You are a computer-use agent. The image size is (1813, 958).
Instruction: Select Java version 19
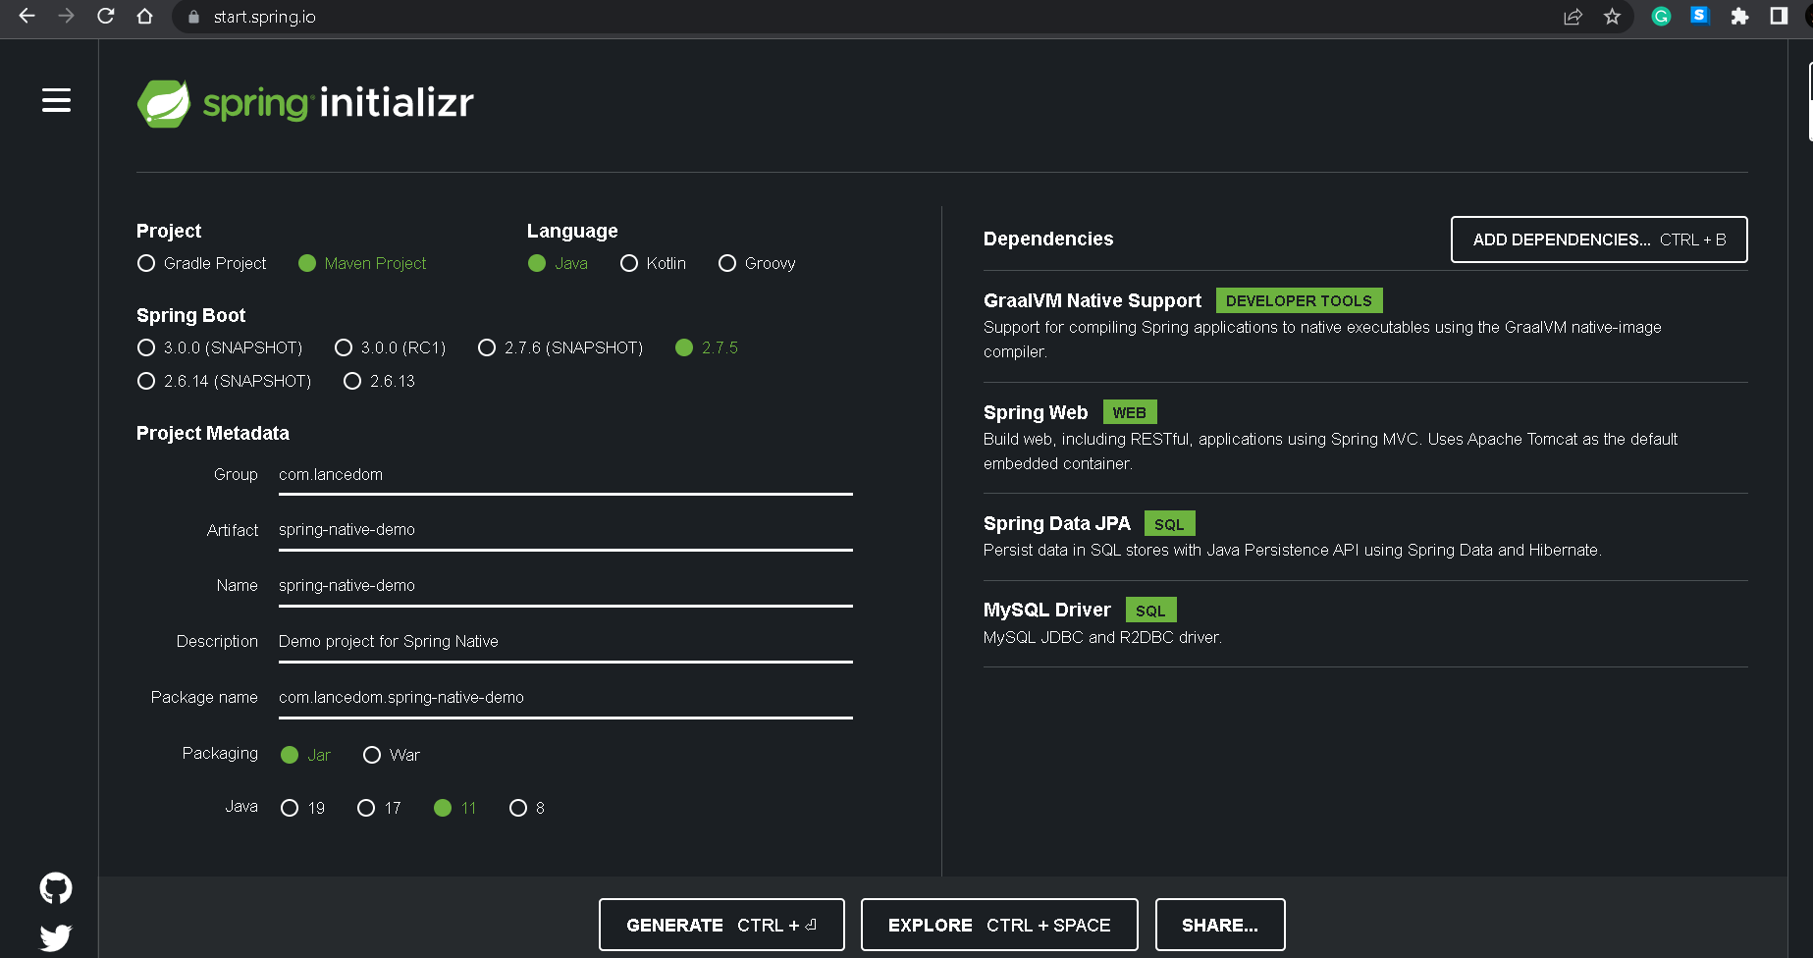302,808
